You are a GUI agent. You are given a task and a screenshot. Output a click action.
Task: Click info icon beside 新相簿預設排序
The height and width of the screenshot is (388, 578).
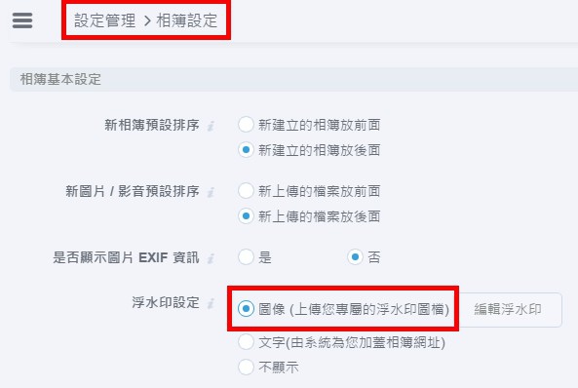point(211,126)
